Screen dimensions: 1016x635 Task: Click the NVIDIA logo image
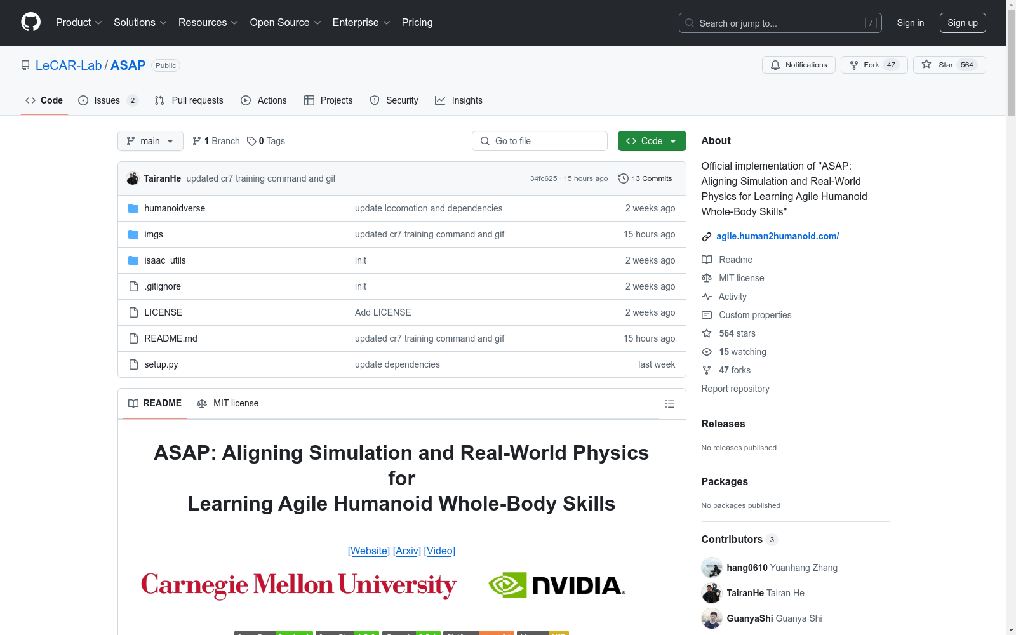pyautogui.click(x=557, y=585)
